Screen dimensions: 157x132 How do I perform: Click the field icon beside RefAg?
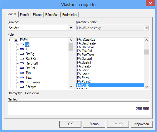point(22,54)
